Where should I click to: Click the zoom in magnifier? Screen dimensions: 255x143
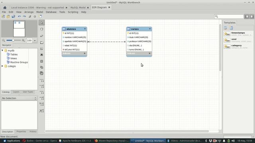23,41
